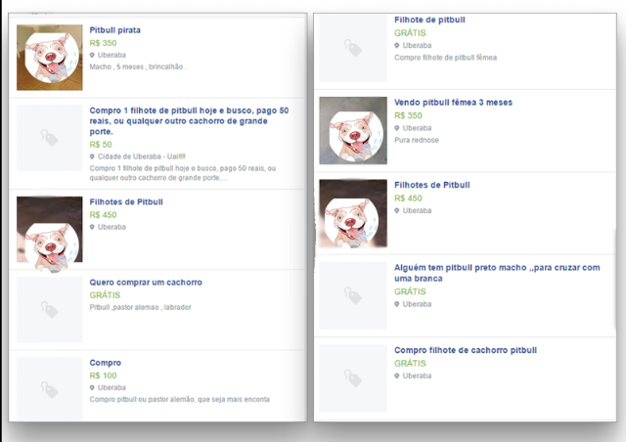Open the Pitbull pirata listing title
626x442 pixels.
pos(115,30)
